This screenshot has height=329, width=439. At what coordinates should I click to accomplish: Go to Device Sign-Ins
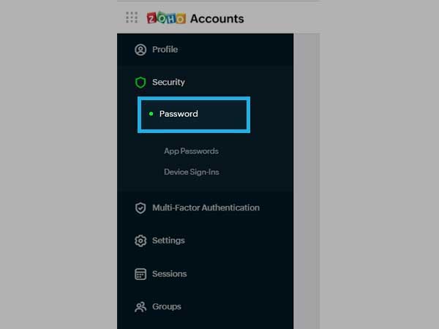pos(192,172)
